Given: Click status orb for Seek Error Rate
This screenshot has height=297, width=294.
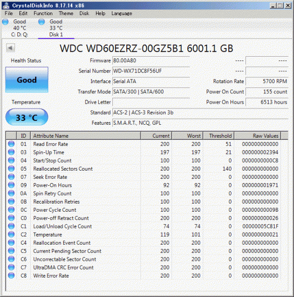Looking at the screenshot, I should click(x=11, y=177).
